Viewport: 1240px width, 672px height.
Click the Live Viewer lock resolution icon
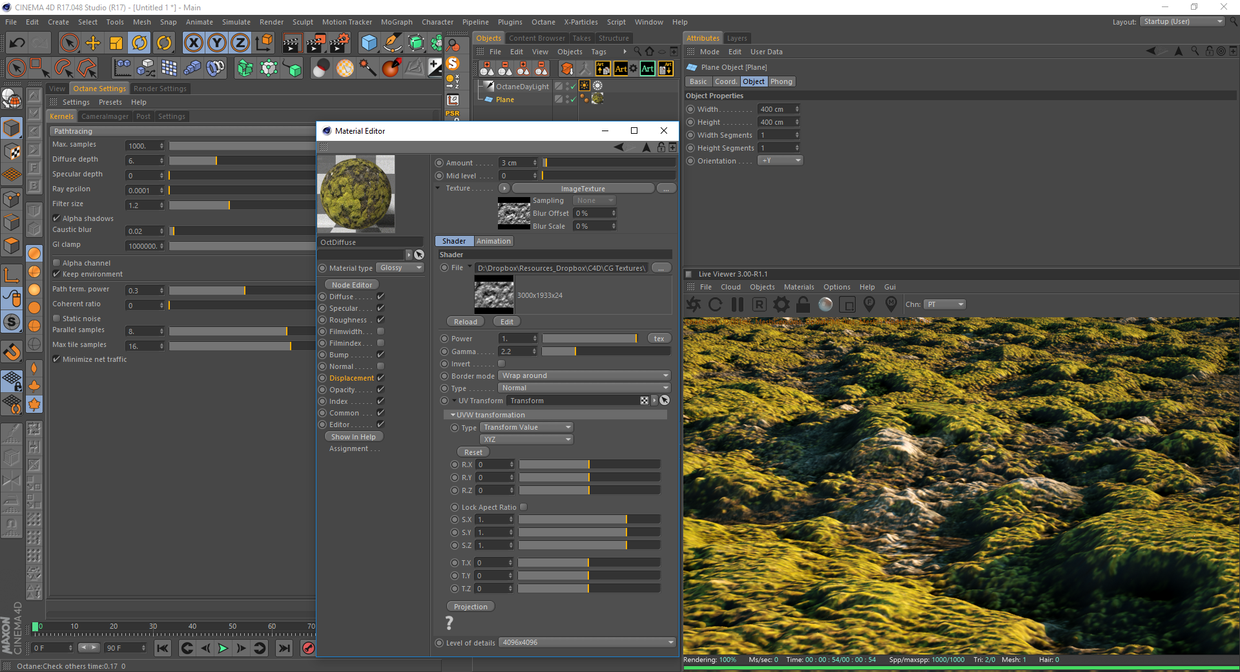pos(803,304)
